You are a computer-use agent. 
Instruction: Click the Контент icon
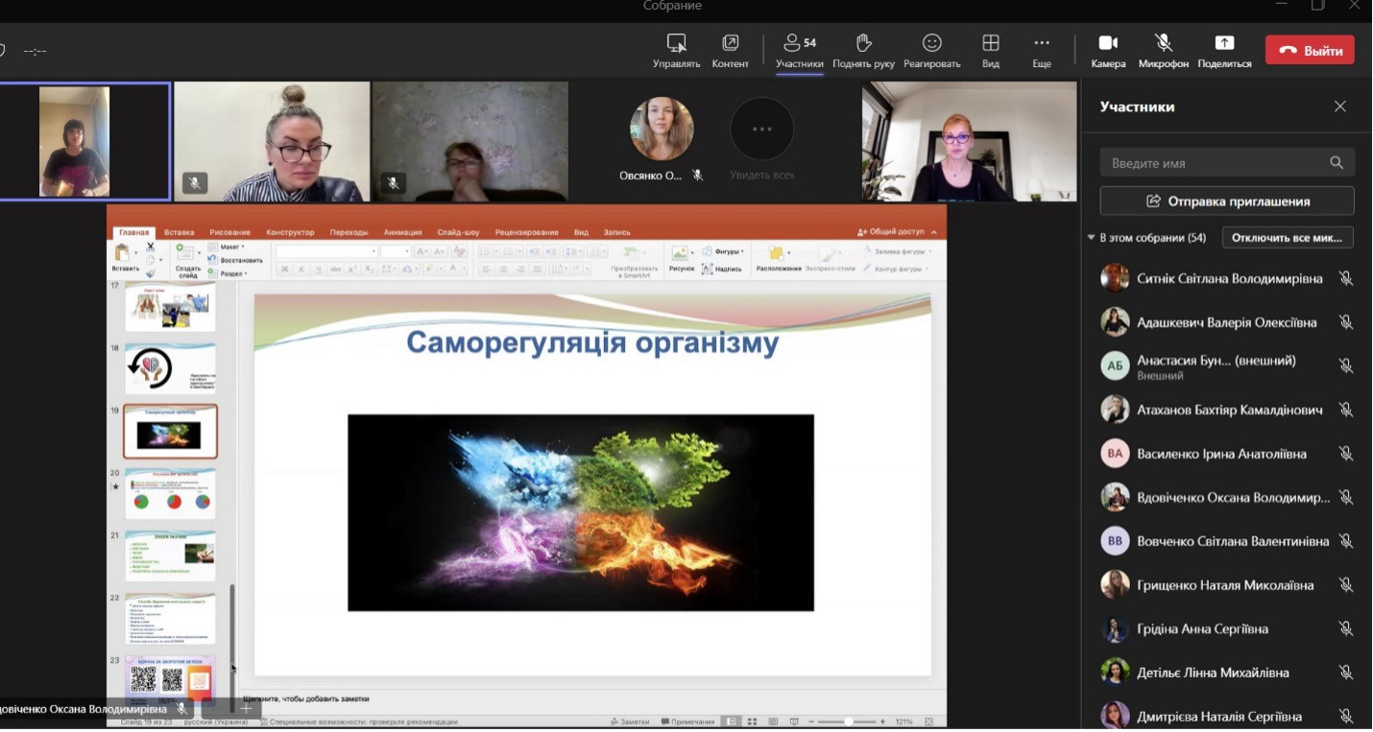pos(730,44)
